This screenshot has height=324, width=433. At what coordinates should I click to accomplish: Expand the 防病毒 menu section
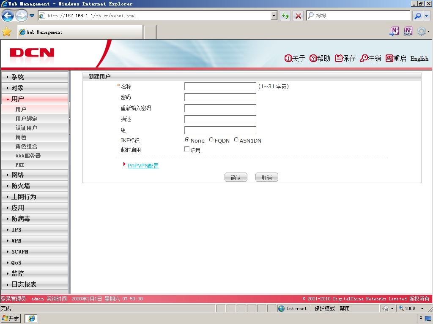click(35, 219)
